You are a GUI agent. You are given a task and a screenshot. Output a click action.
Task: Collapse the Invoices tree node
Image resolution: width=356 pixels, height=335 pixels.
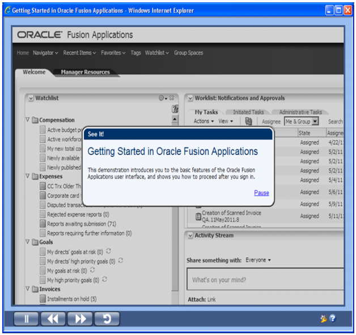click(28, 289)
